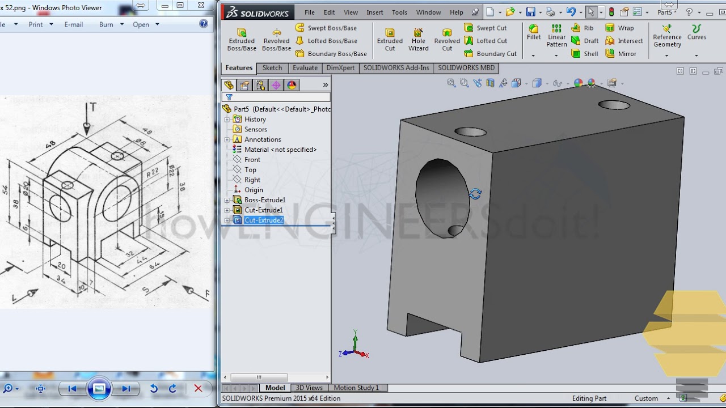Click the Revolved Boss/Base tool

point(277,40)
